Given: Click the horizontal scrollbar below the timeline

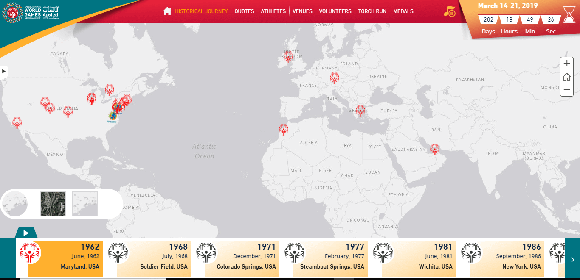Looking at the screenshot, I should (x=290, y=279).
